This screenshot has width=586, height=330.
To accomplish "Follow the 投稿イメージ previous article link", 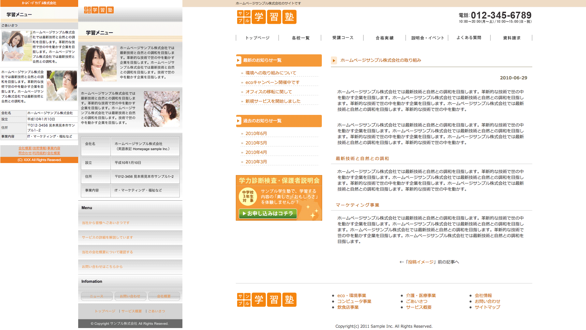I will pos(421,262).
